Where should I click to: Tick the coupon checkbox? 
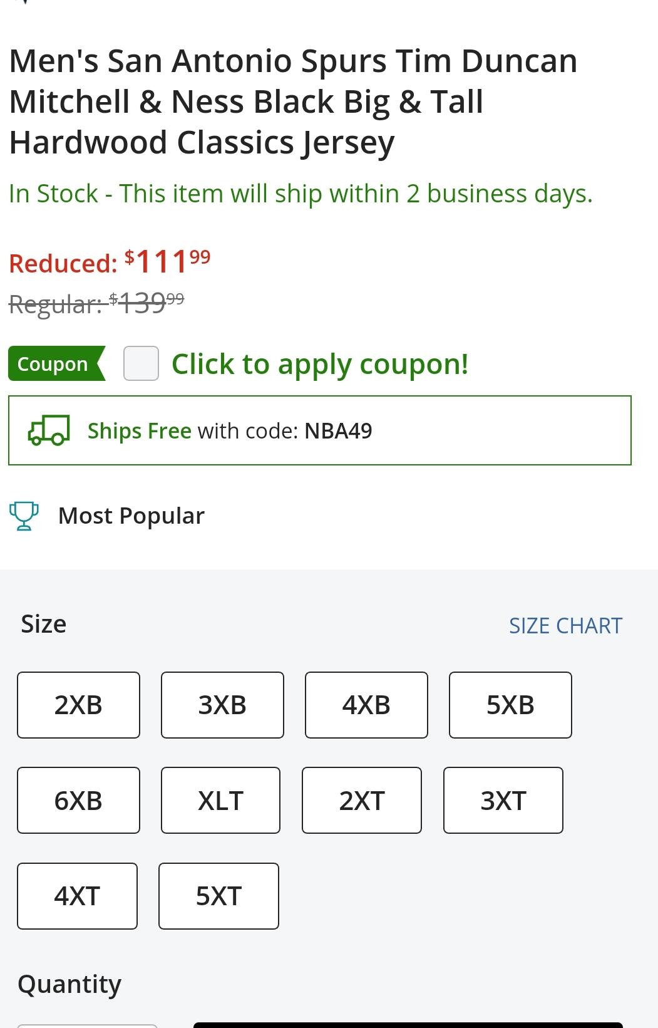point(141,363)
